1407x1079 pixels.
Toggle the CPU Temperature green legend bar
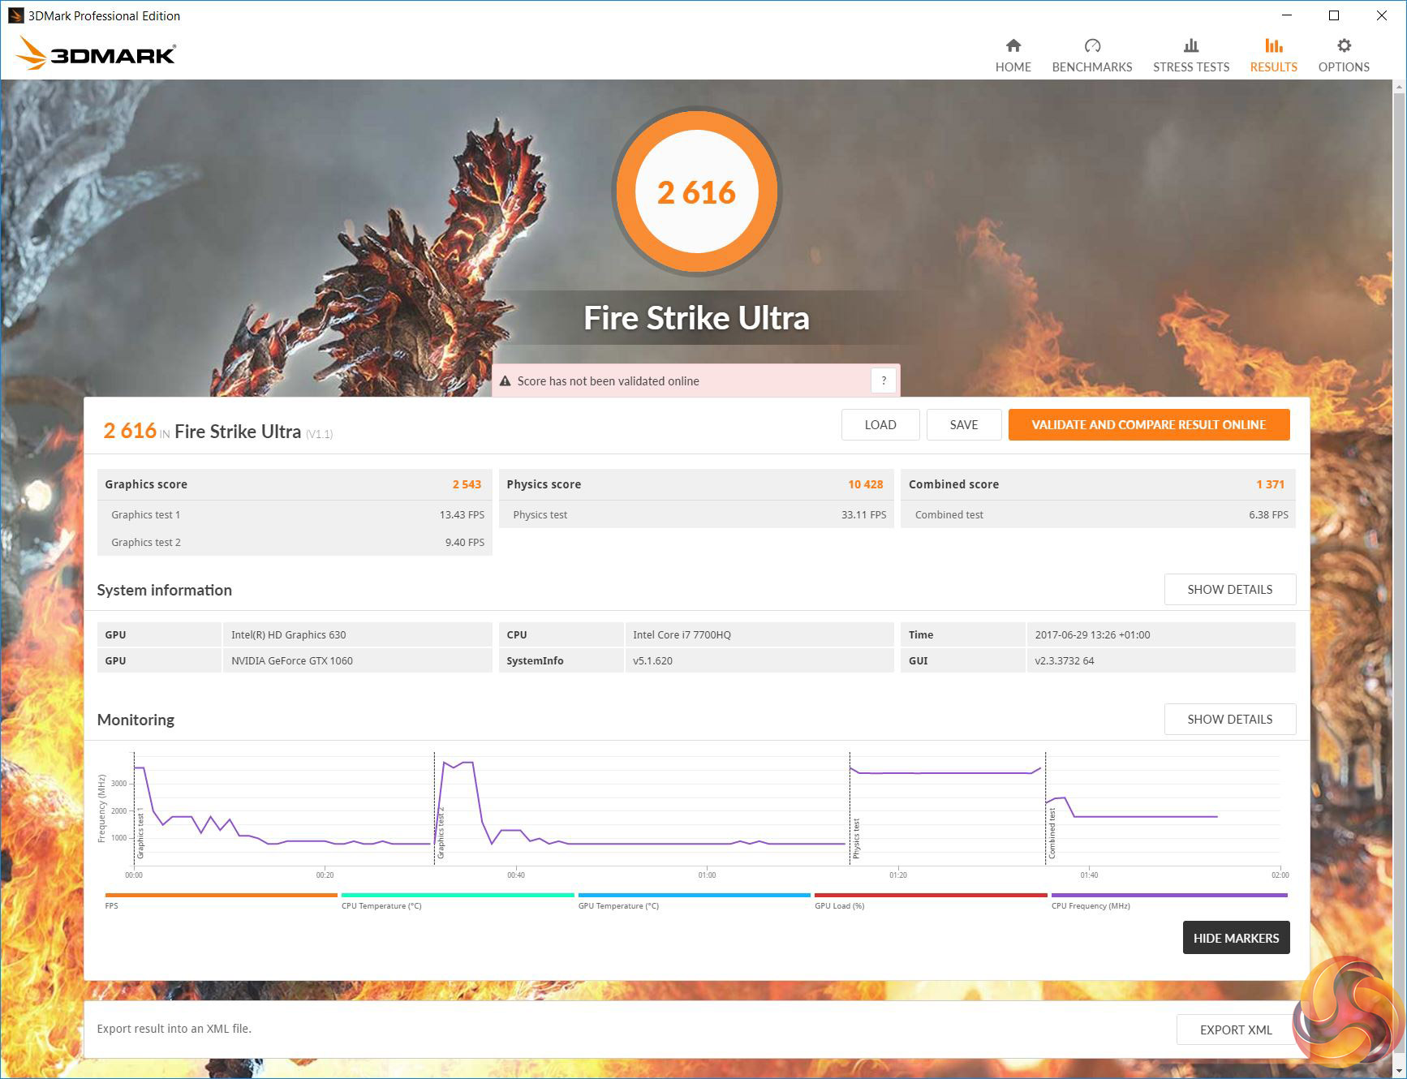pos(458,896)
